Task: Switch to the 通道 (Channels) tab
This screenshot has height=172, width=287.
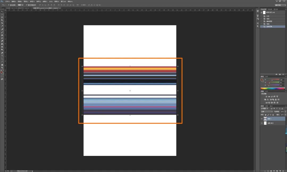Action: coord(267,106)
